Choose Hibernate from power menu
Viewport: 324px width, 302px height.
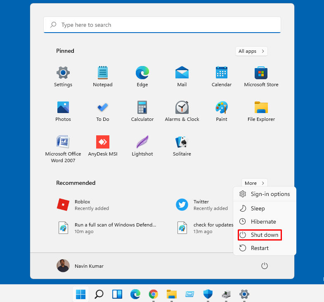(x=265, y=222)
